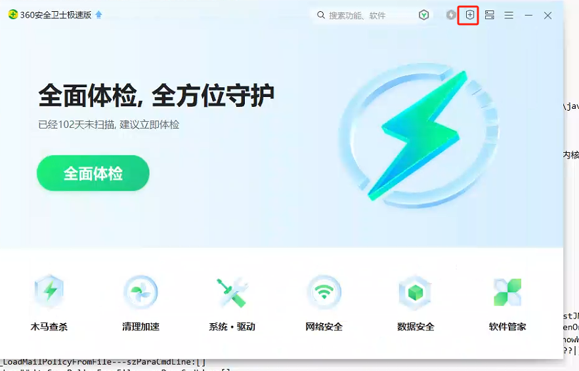Minimize the 360 window

tap(528, 15)
